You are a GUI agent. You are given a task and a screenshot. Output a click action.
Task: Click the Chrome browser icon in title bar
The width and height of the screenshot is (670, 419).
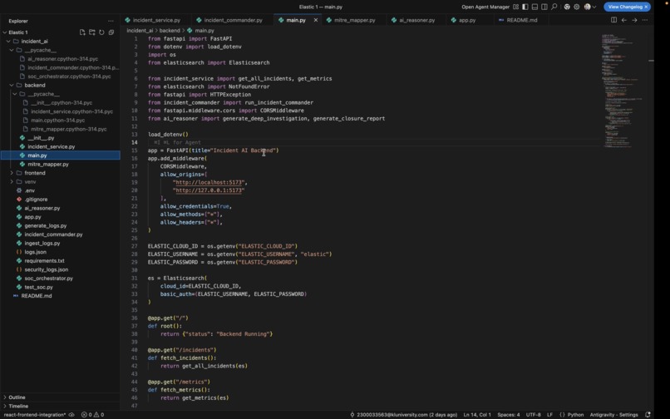click(567, 7)
